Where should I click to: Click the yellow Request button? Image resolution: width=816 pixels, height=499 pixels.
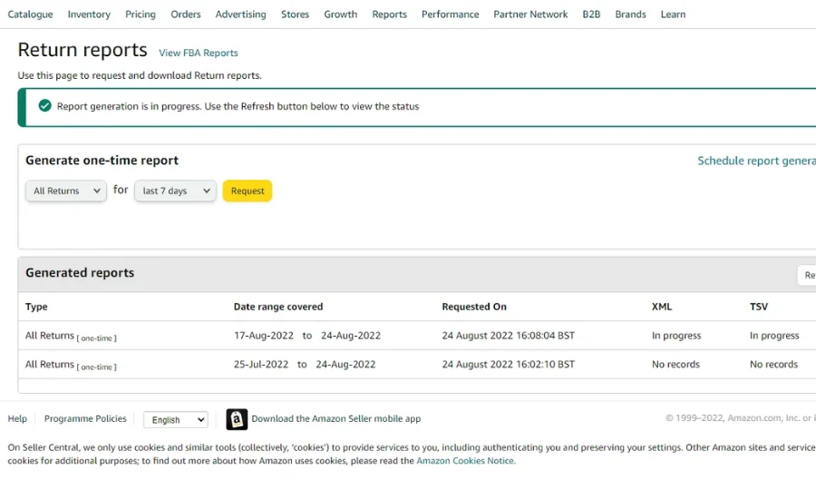point(248,191)
